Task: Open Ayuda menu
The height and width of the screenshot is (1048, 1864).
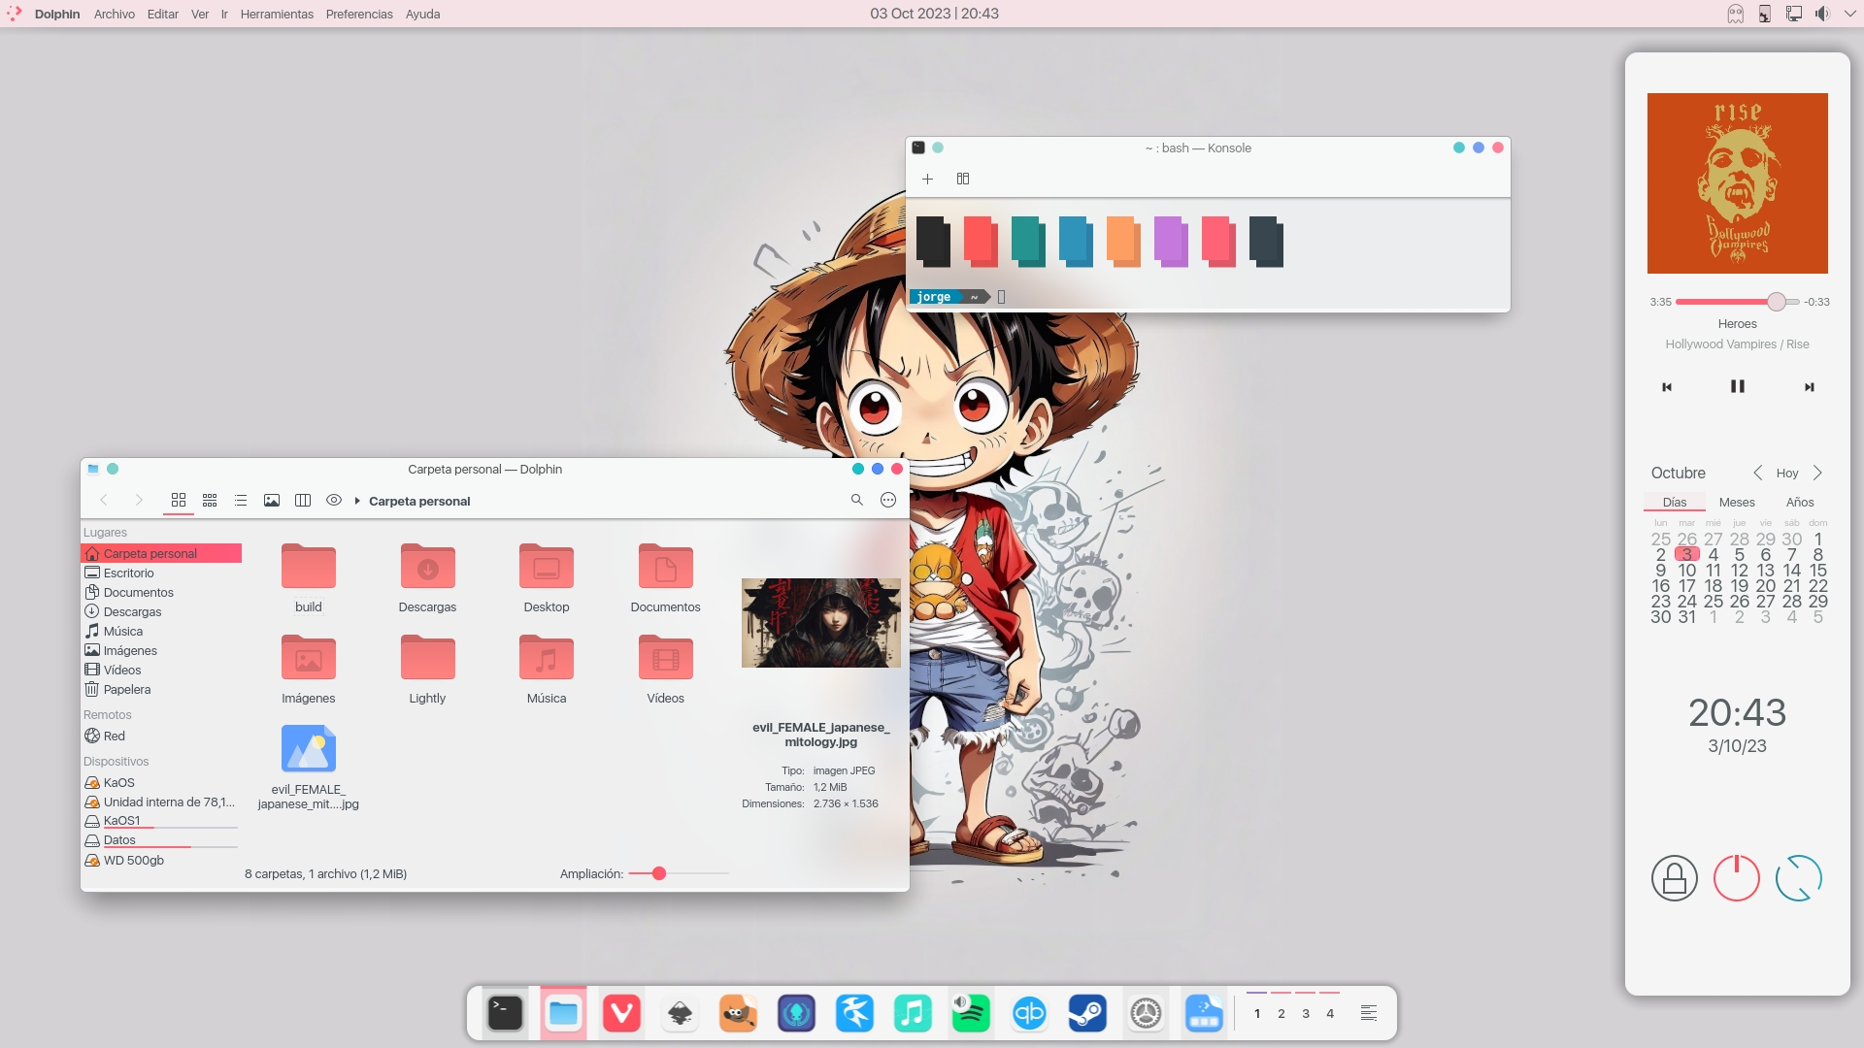Action: (422, 14)
